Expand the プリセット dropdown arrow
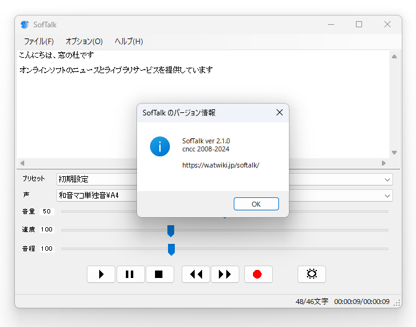416x327 pixels. pyautogui.click(x=387, y=180)
